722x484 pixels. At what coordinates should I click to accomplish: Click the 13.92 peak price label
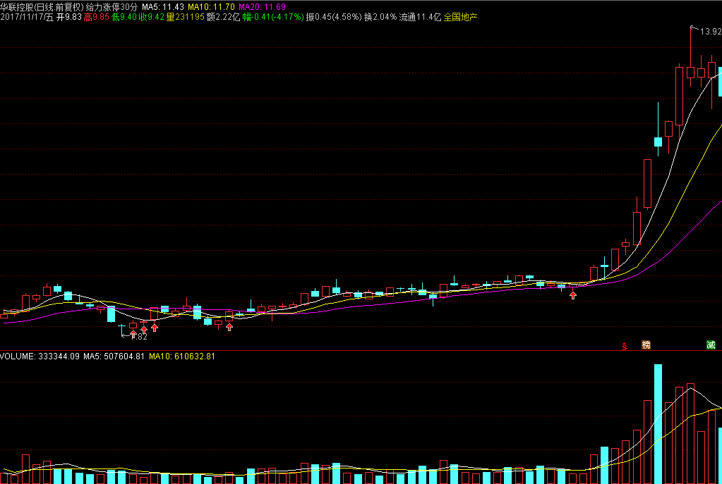pos(711,32)
